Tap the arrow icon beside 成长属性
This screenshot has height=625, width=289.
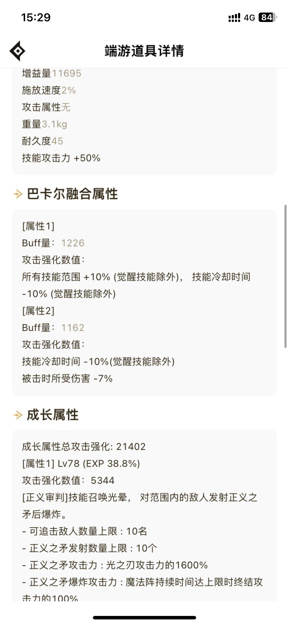pos(17,415)
